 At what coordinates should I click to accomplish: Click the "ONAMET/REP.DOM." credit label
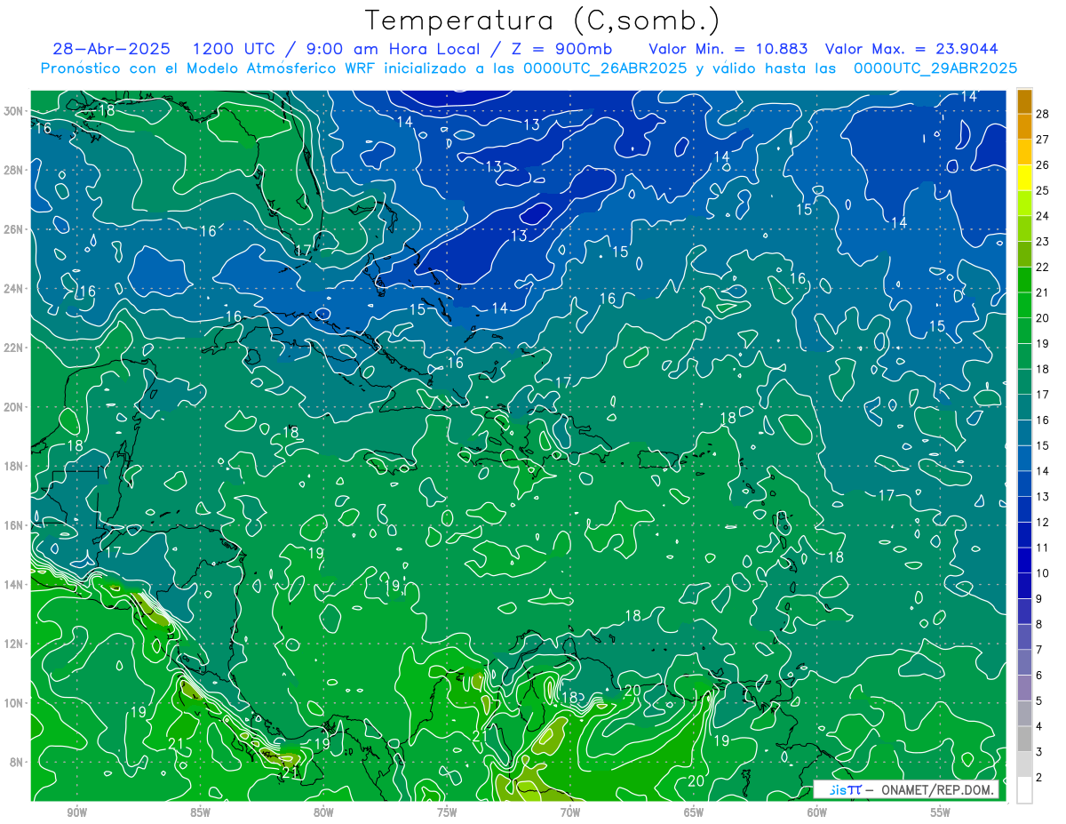[x=936, y=790]
